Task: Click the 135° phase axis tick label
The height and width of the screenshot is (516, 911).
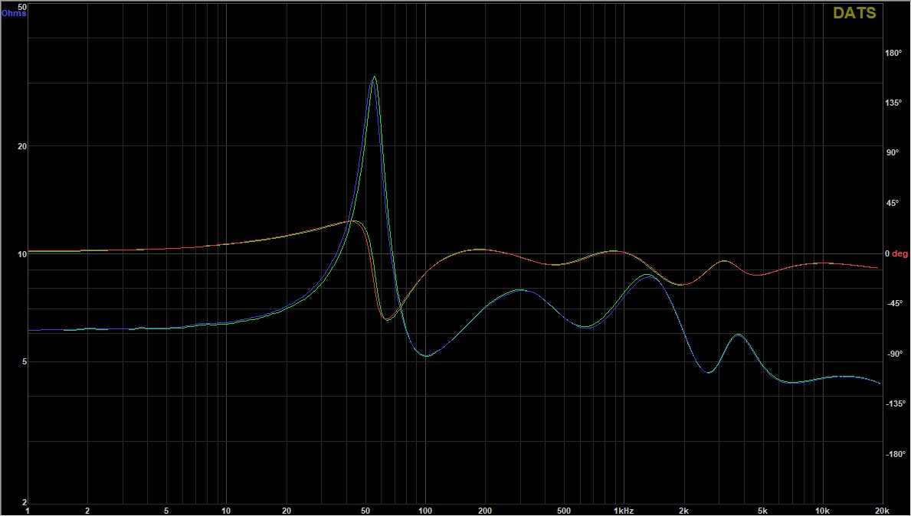Action: click(893, 103)
